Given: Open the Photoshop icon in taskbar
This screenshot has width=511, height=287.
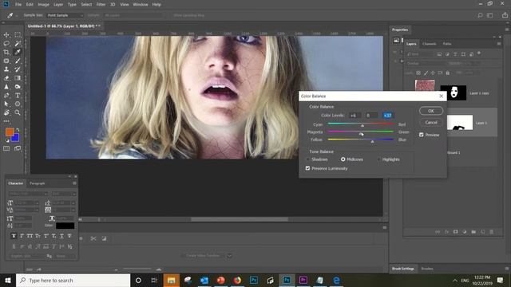Looking at the screenshot, I should (x=287, y=280).
